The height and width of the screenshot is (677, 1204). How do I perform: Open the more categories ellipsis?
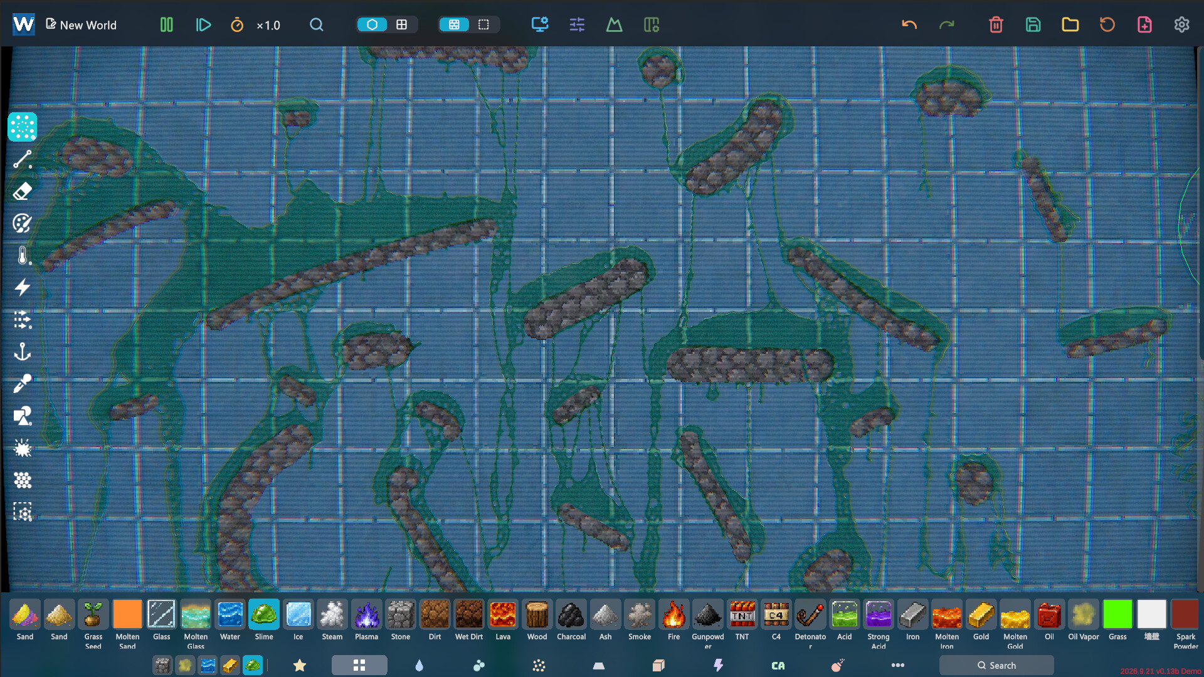[x=898, y=665]
